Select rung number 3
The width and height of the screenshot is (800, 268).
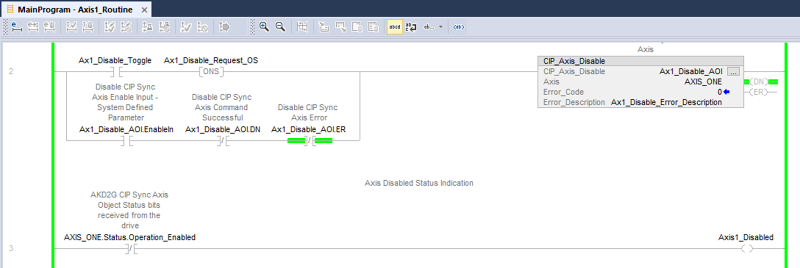tap(11, 248)
